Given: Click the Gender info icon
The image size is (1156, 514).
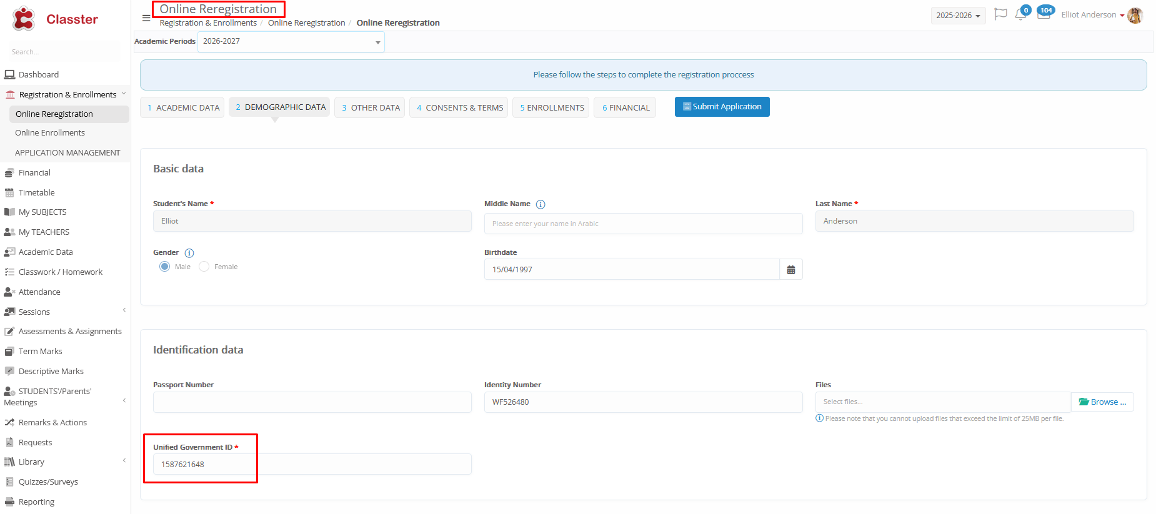Looking at the screenshot, I should [189, 253].
